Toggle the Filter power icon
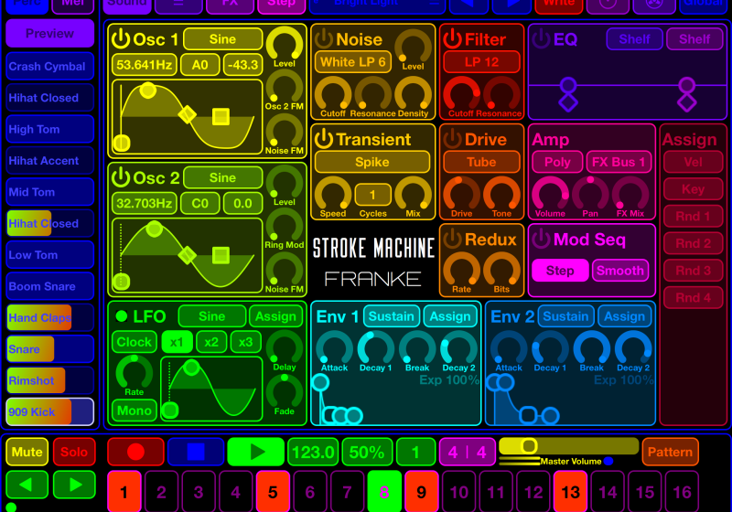The height and width of the screenshot is (512, 732). click(452, 39)
